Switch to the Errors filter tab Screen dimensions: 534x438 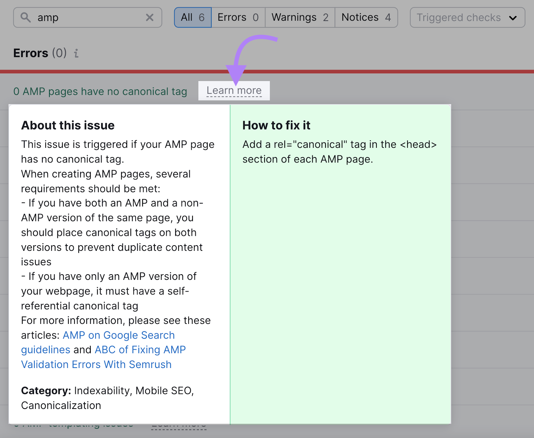pos(238,17)
